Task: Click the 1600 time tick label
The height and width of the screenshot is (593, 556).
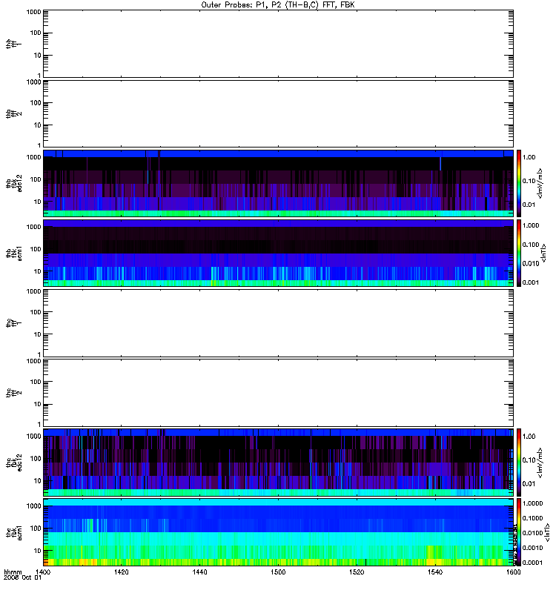Action: (513, 572)
